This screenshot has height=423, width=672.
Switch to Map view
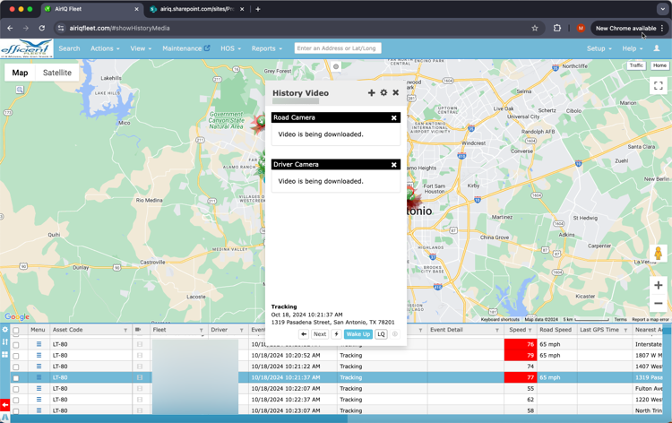click(20, 73)
